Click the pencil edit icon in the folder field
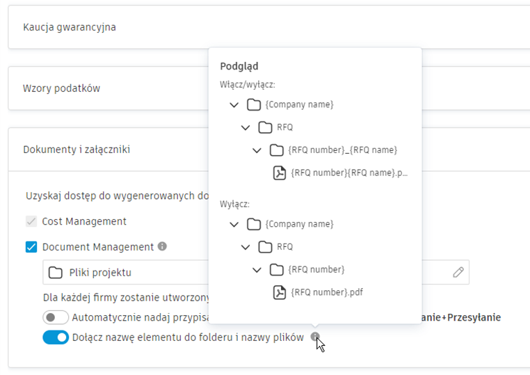 click(458, 273)
